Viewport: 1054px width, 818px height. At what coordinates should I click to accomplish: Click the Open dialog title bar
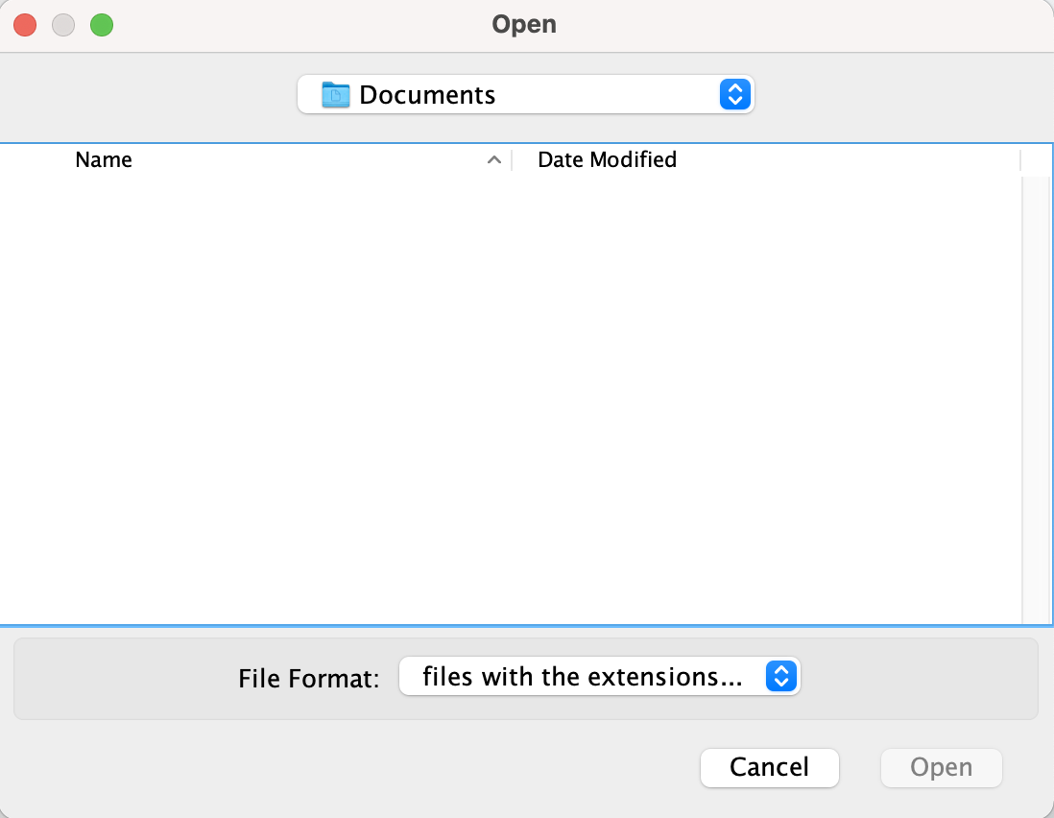(524, 24)
